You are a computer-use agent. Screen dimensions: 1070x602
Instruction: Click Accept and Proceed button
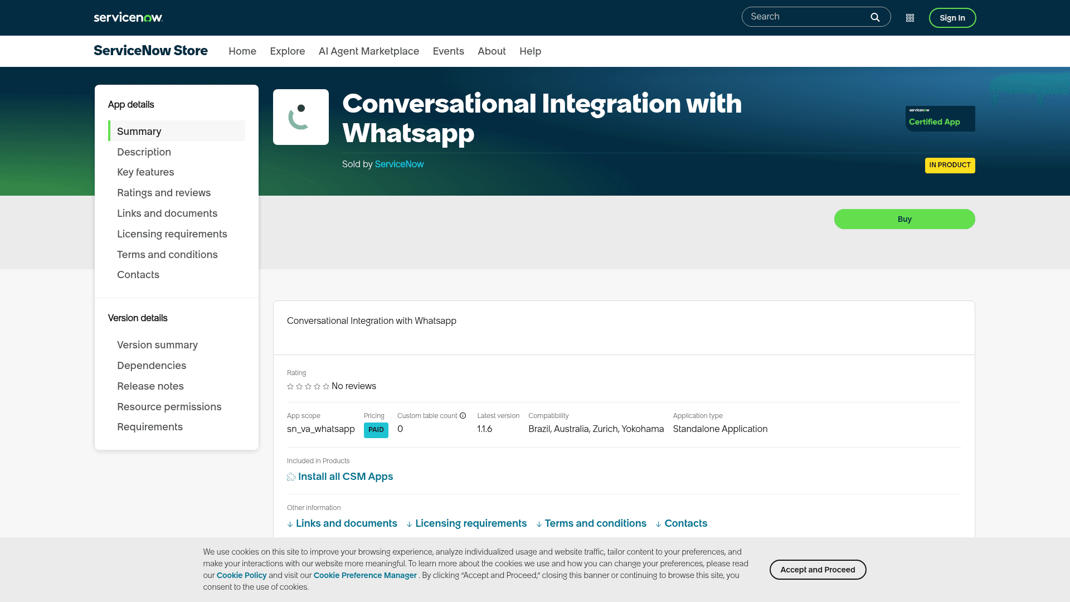point(818,570)
